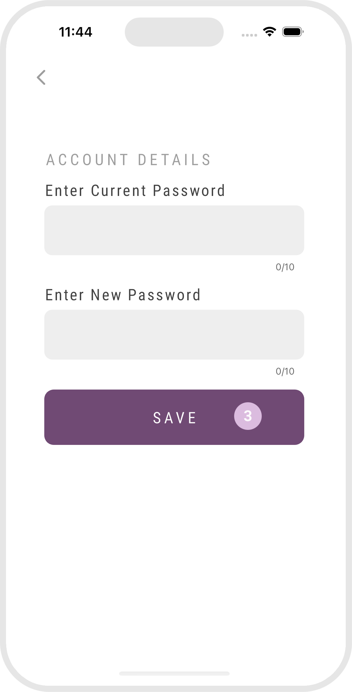Tap the home indicator bar
352x692 pixels.
174,674
